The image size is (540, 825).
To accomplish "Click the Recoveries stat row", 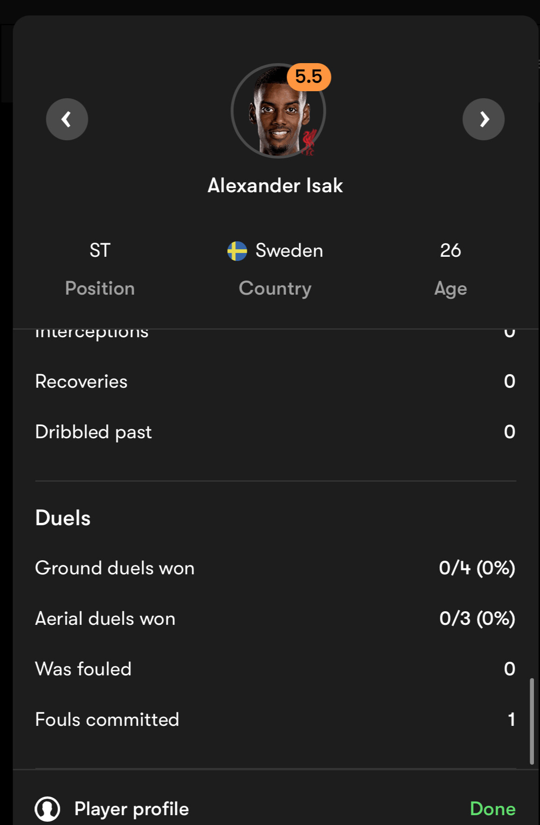I will pyautogui.click(x=275, y=382).
